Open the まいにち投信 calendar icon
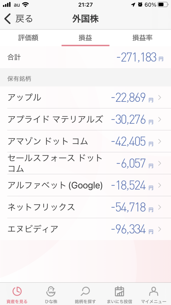 tap(119, 292)
